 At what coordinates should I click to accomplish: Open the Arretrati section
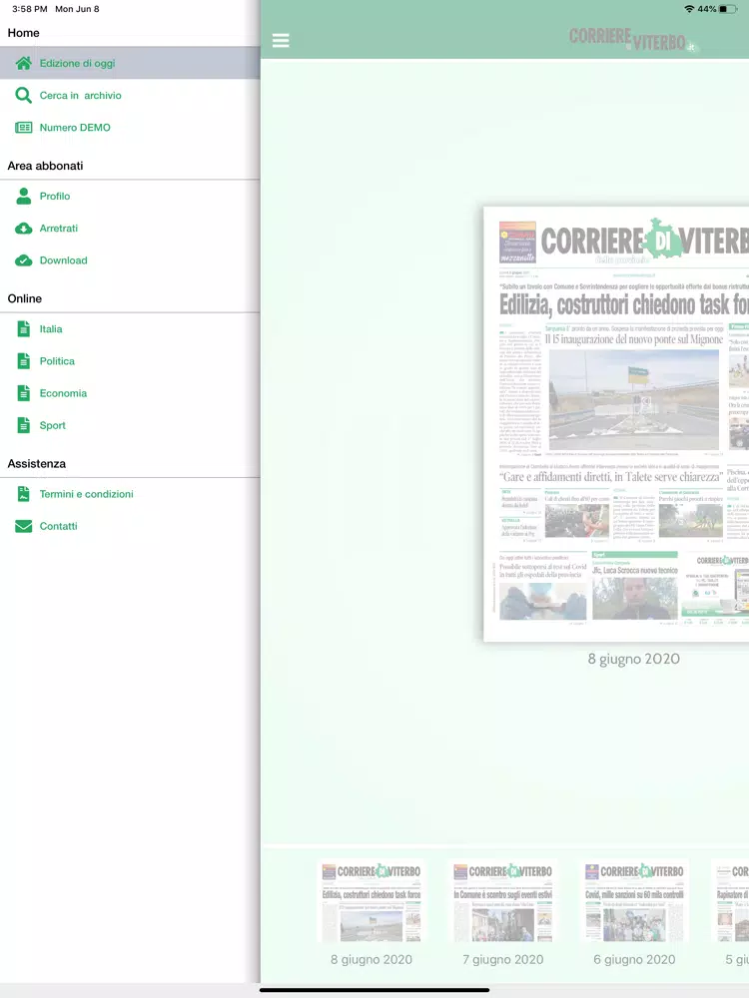pyautogui.click(x=130, y=229)
